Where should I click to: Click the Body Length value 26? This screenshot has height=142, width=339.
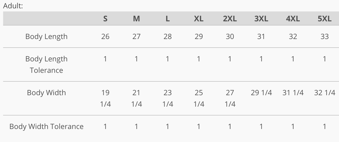point(105,36)
